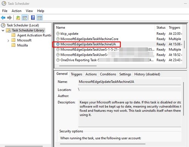Switch to the Actions tab
189x147 pixels.
91,74
